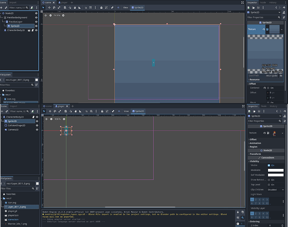Toggle Centered On checkbox in the upper Inspector

pyautogui.click(x=268, y=88)
